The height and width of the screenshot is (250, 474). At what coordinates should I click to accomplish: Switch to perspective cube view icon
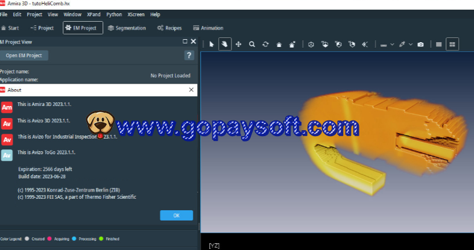tap(311, 45)
